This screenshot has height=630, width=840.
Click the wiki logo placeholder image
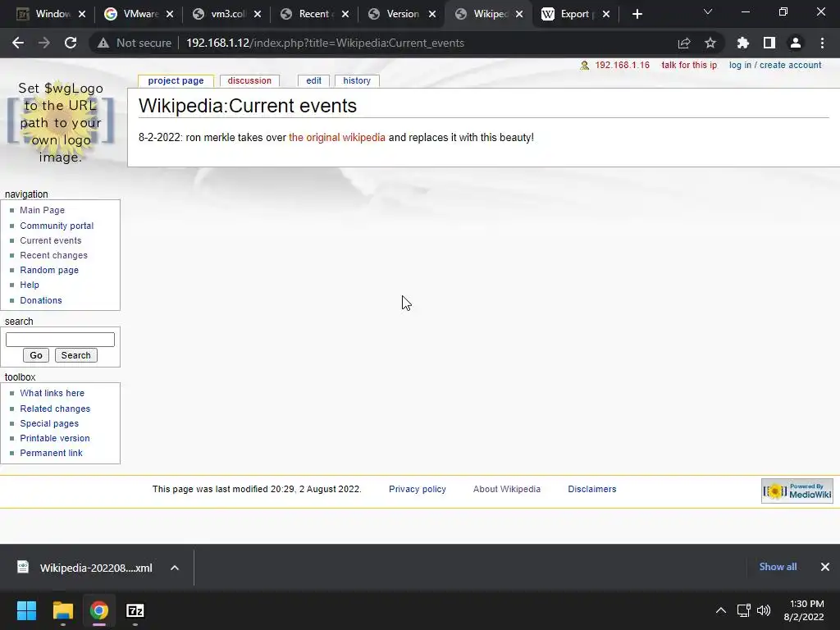click(61, 123)
